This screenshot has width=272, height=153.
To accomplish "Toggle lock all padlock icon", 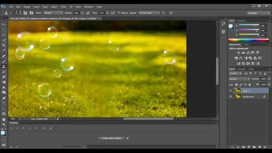I will pyautogui.click(x=249, y=85).
